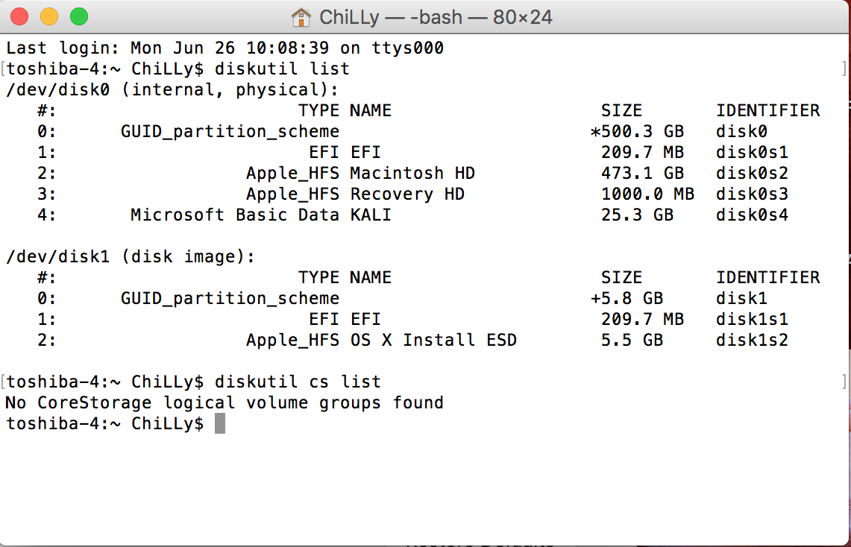The width and height of the screenshot is (851, 547).
Task: Click the '*500.3 GB' size value
Action: (637, 131)
